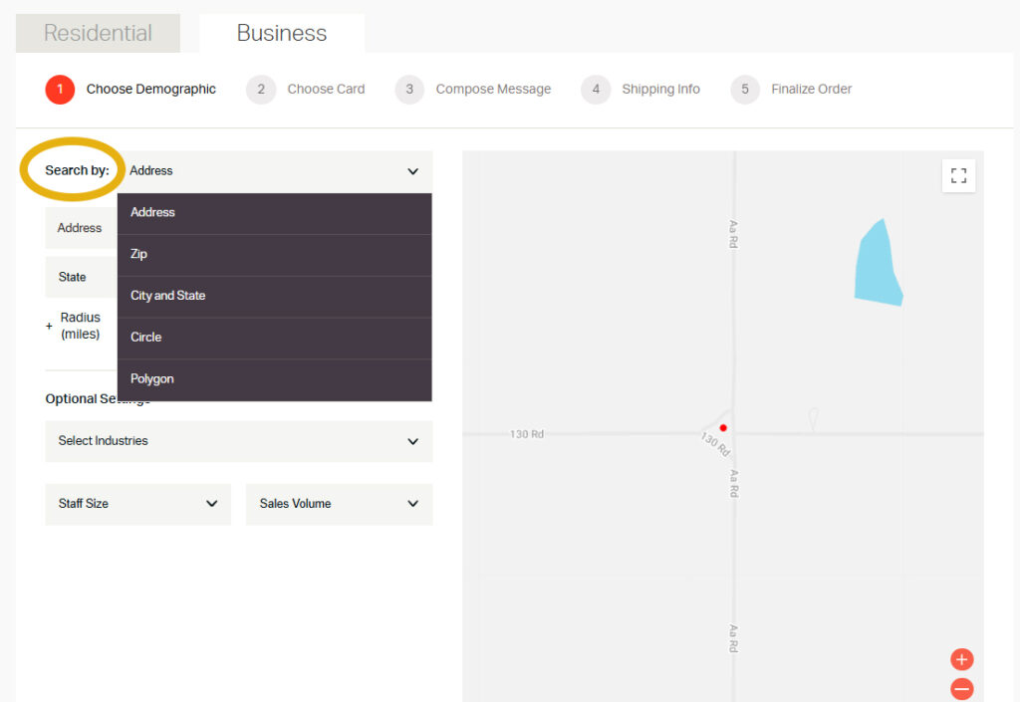Go to step 2 Choose Card
Viewport: 1020px width, 702px height.
tap(306, 89)
